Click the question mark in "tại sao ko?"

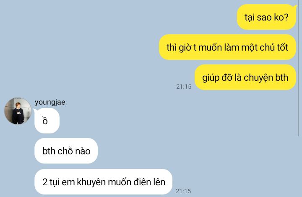pos(286,17)
